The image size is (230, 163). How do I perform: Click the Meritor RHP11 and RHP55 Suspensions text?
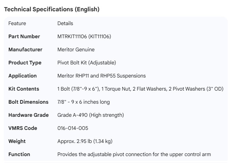point(101,76)
